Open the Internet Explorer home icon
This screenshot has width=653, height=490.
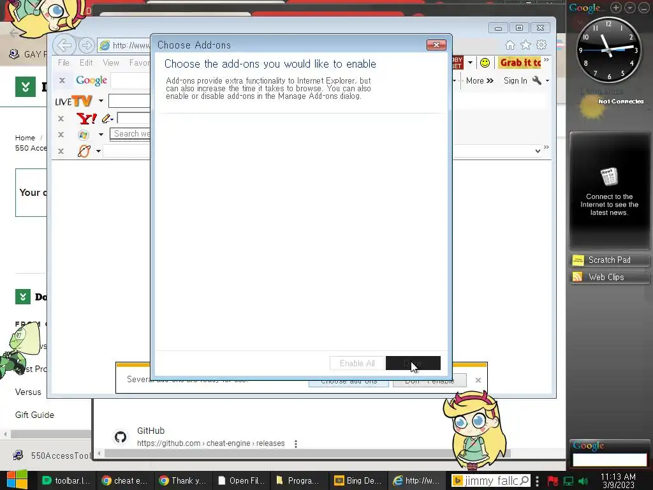point(510,45)
